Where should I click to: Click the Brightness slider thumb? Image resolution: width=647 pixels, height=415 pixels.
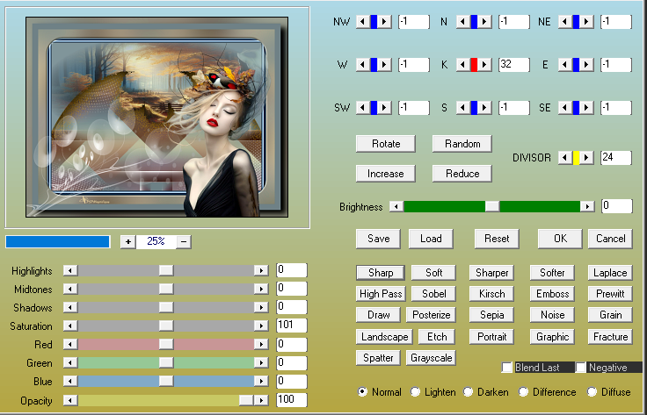pyautogui.click(x=492, y=206)
